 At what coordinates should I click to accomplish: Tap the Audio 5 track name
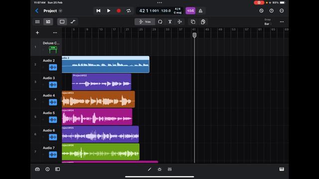point(49,113)
